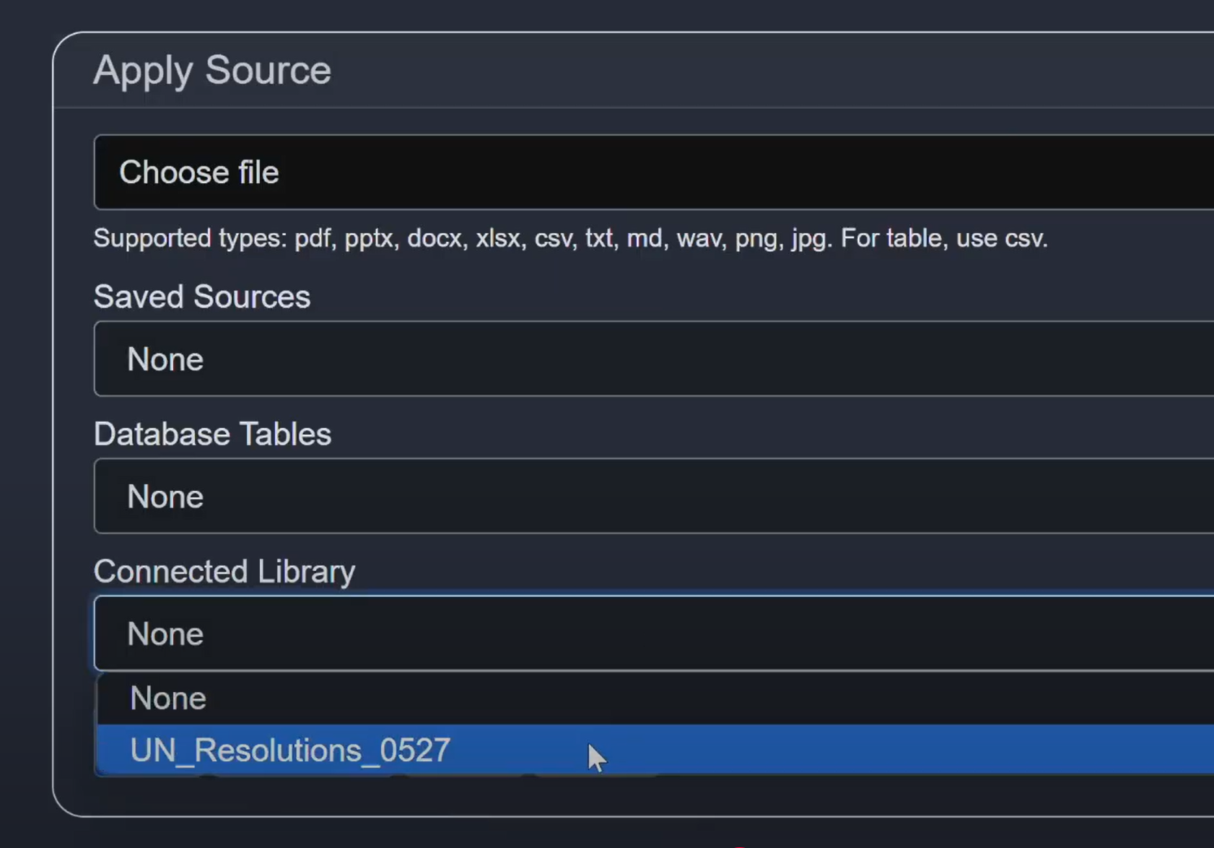Click the Apply Source header bar's empty area
Image resolution: width=1214 pixels, height=848 pixels.
point(722,70)
